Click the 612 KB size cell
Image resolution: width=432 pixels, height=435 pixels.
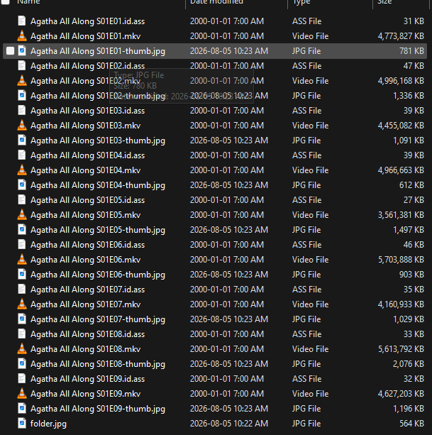411,185
